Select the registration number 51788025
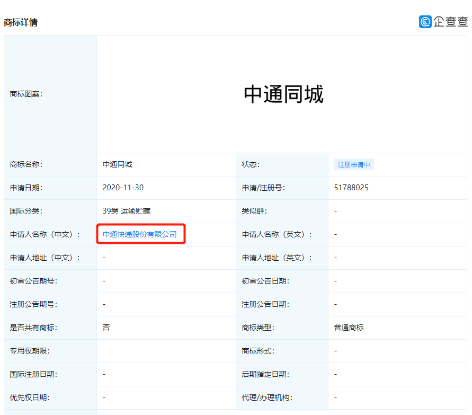Viewport: 472px width, 415px height. click(x=351, y=188)
